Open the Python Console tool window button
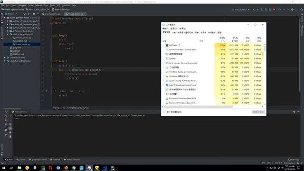 [x=72, y=160]
